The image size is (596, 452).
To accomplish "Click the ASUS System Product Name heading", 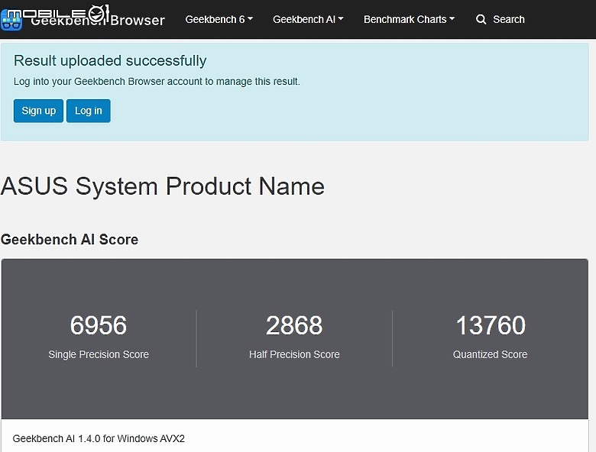I will click(x=163, y=186).
